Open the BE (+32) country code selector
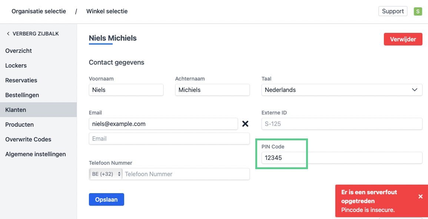 click(106, 174)
